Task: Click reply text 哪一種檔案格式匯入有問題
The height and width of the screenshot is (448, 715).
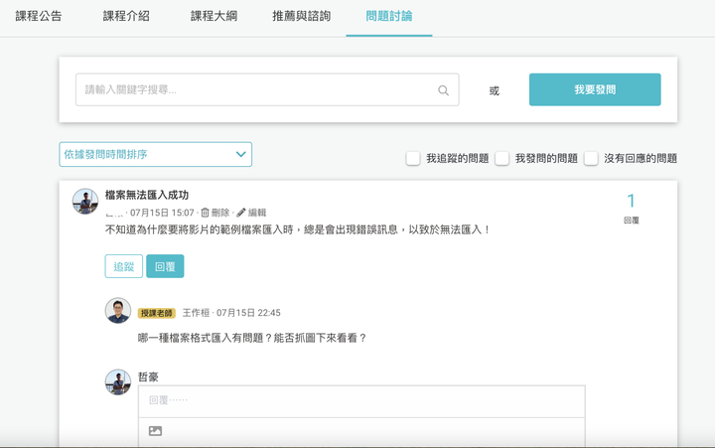Action: [x=201, y=338]
